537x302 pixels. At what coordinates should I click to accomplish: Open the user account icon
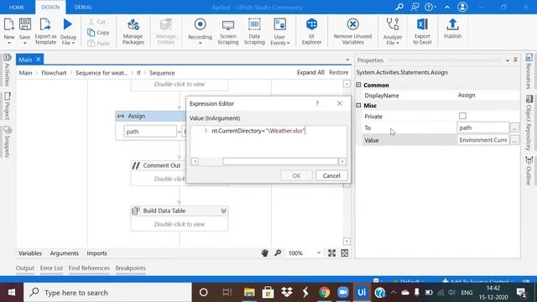[x=462, y=7]
